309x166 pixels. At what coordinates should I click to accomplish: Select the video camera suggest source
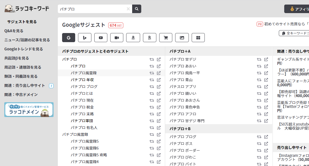pos(117,38)
